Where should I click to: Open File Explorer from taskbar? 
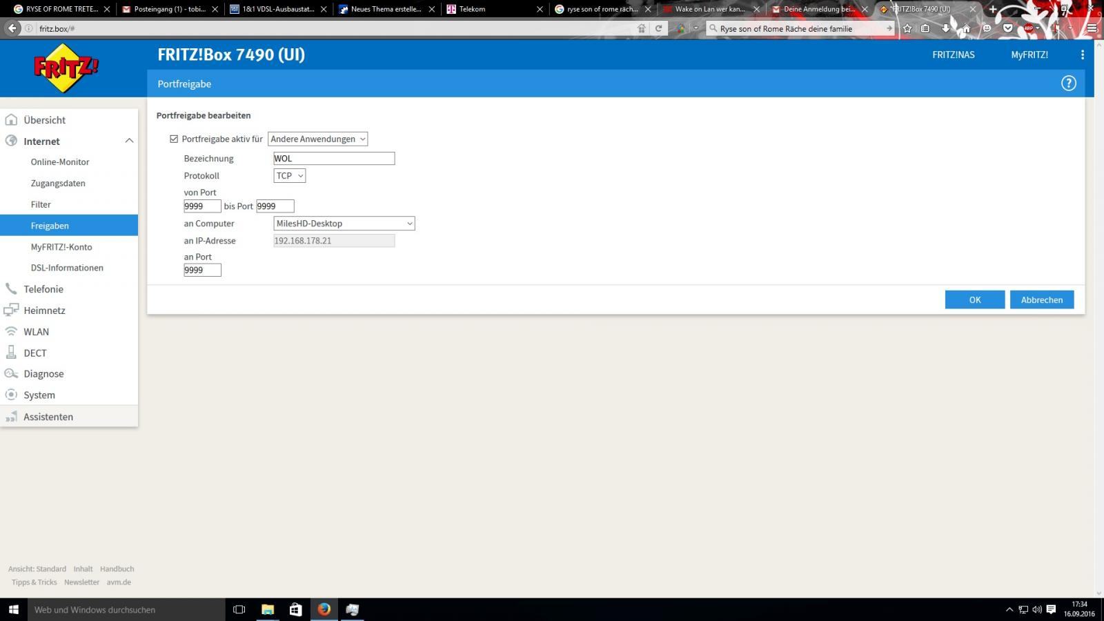268,609
